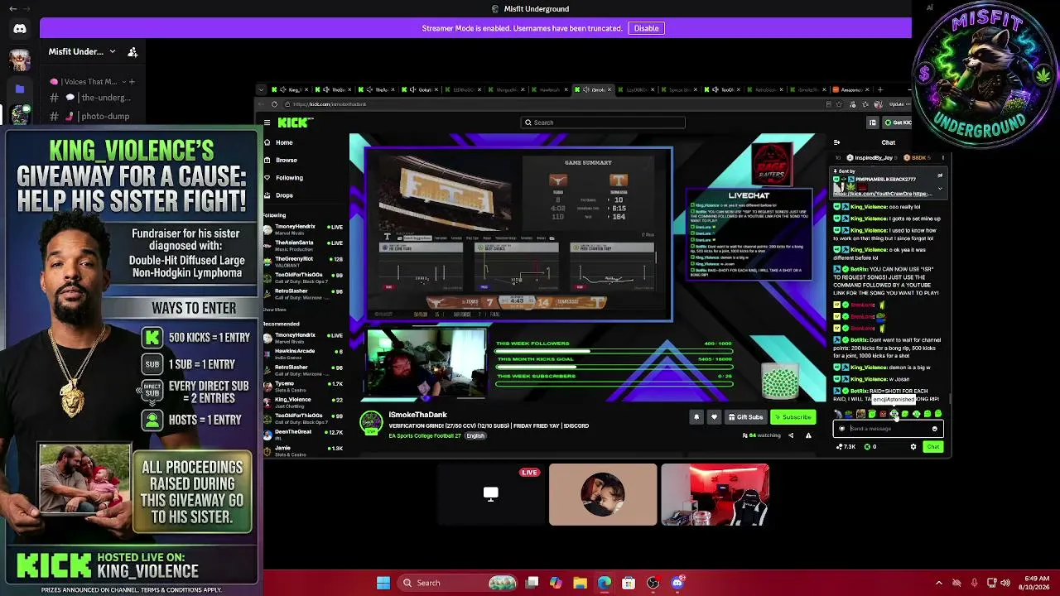This screenshot has height=596, width=1060.
Task: Select DeenTheGreat IRL channel
Action: coord(303,434)
